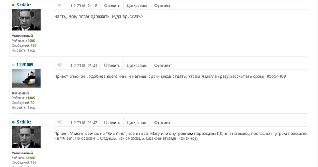Click the panda avatar of 10091009
This screenshot has width=318, height=167.
point(26,78)
